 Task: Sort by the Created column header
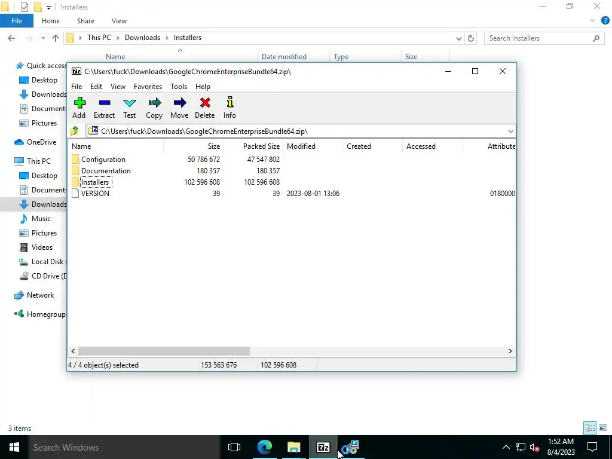pyautogui.click(x=373, y=146)
